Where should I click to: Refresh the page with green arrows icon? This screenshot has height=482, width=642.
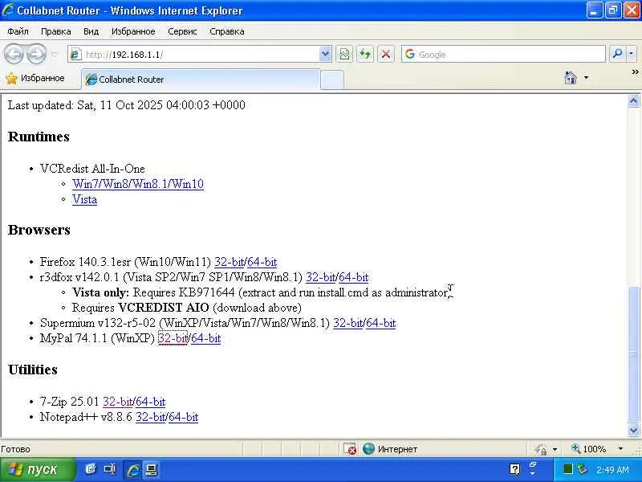tap(365, 54)
